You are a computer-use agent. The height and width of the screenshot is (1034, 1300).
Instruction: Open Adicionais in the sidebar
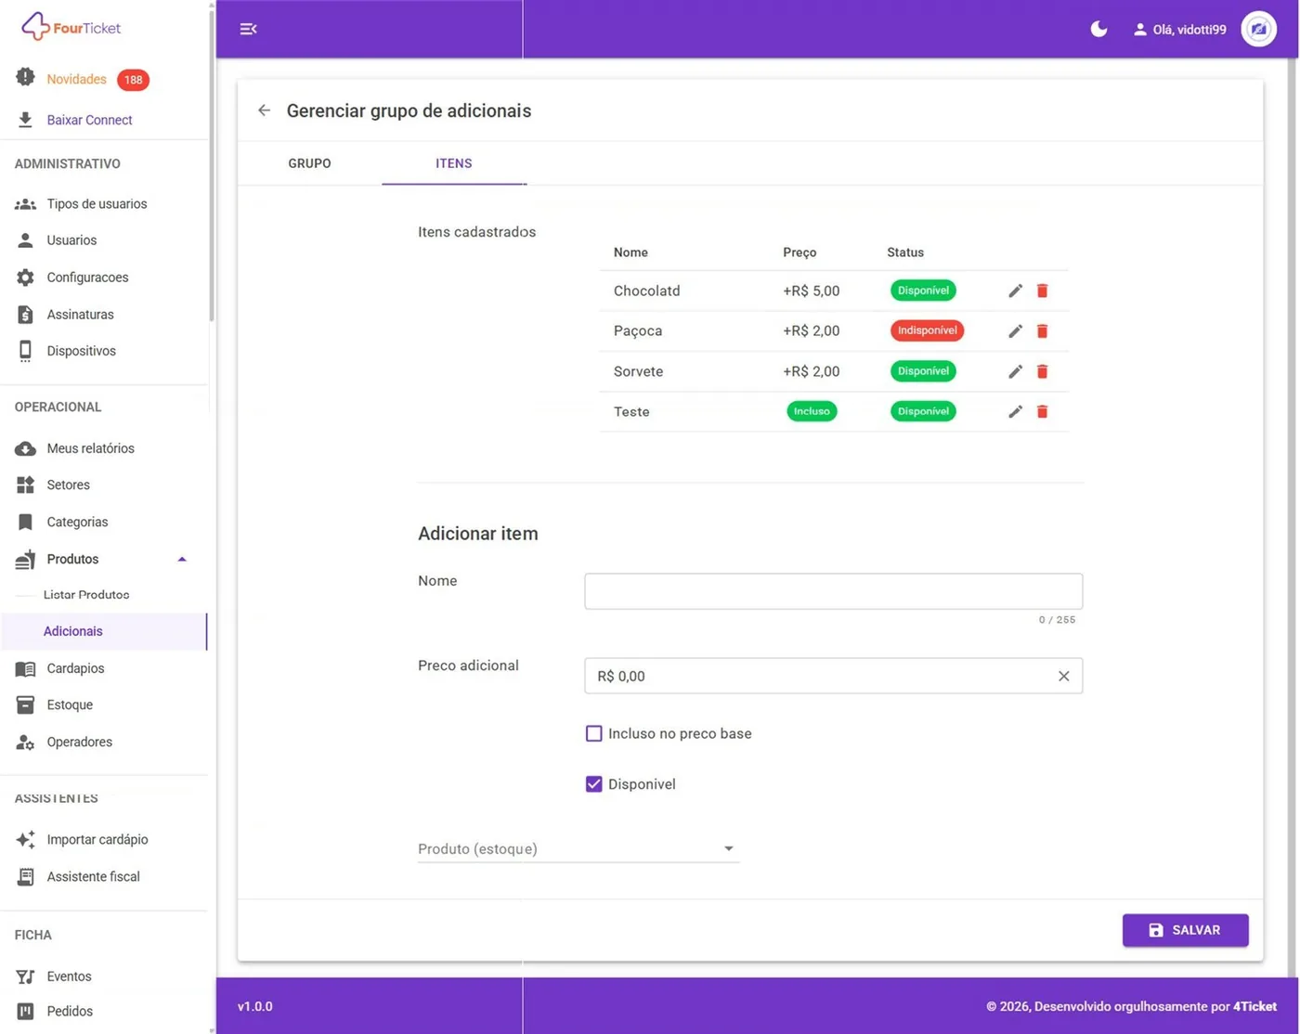pyautogui.click(x=103, y=631)
